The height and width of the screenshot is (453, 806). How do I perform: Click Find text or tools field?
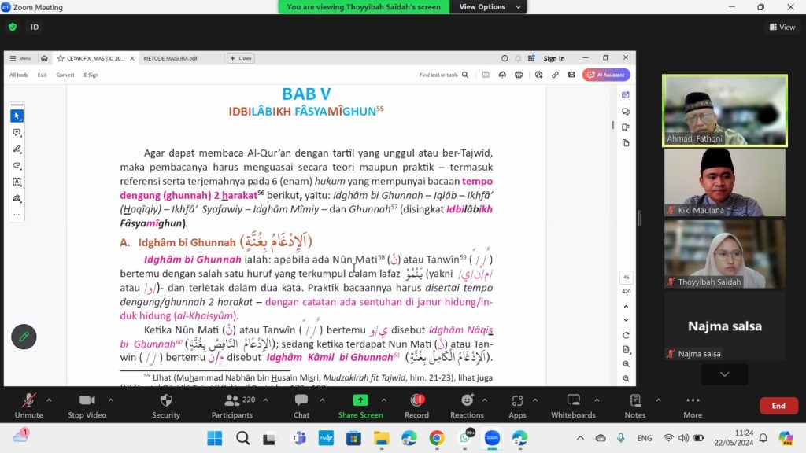[438, 75]
